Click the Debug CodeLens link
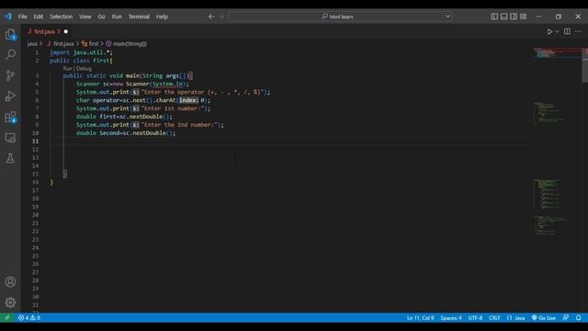588x331 pixels. [x=84, y=68]
